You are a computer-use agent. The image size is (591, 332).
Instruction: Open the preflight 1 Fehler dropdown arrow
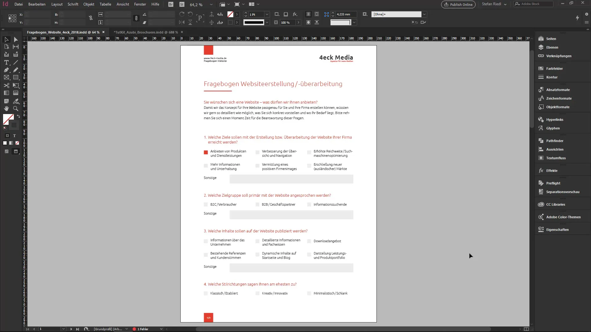[161, 329]
